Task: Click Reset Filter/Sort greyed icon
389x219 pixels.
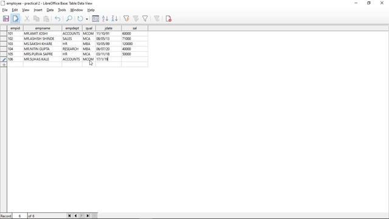Action: 157,19
